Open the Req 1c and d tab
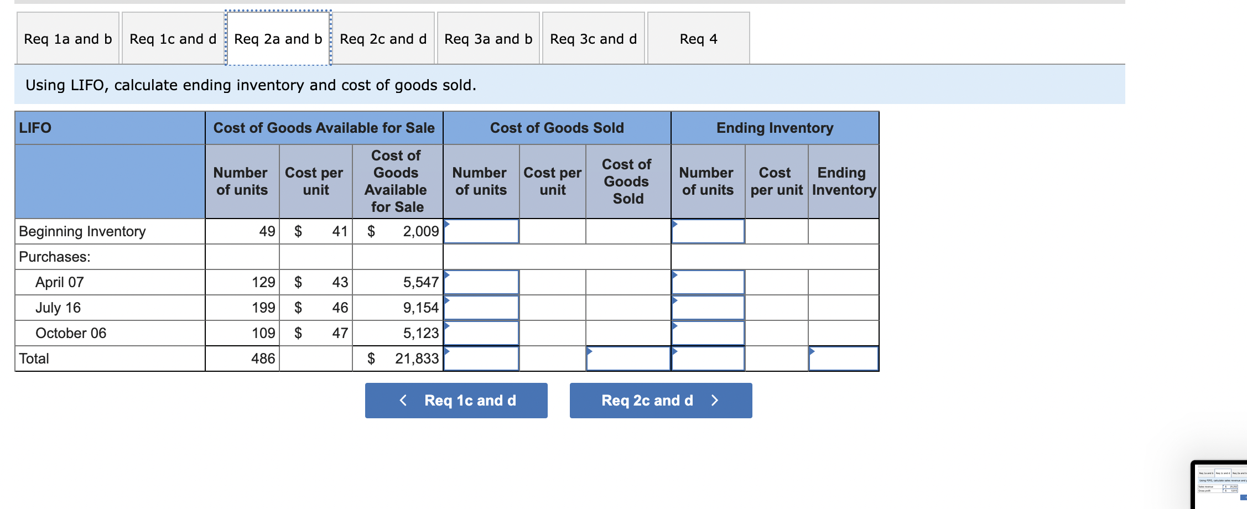Viewport: 1247px width, 509px height. [172, 38]
